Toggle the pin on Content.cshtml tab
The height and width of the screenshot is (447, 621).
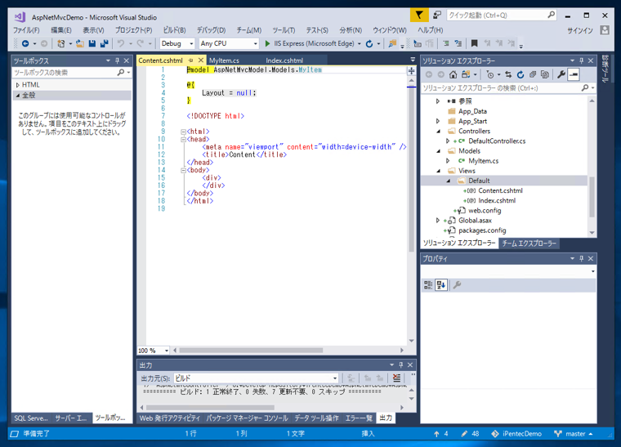[x=191, y=60]
